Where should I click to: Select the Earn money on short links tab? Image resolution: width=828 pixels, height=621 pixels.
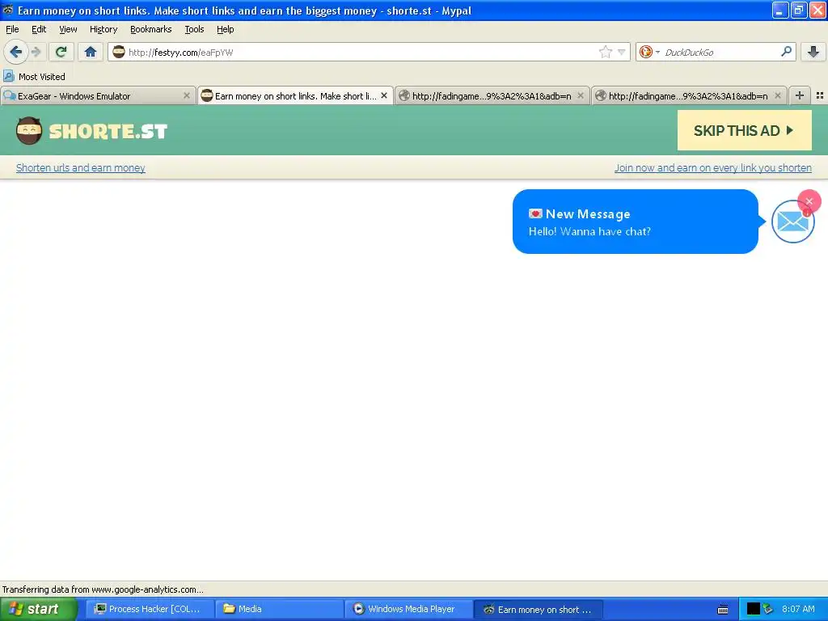tap(295, 95)
